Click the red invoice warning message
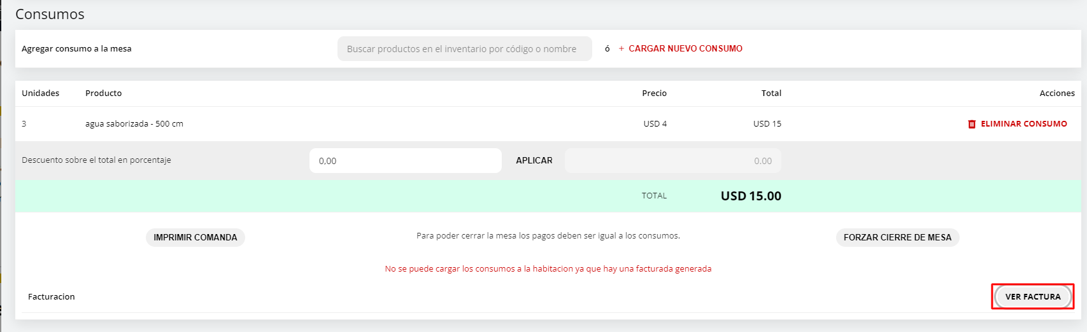The image size is (1087, 332). pos(548,269)
